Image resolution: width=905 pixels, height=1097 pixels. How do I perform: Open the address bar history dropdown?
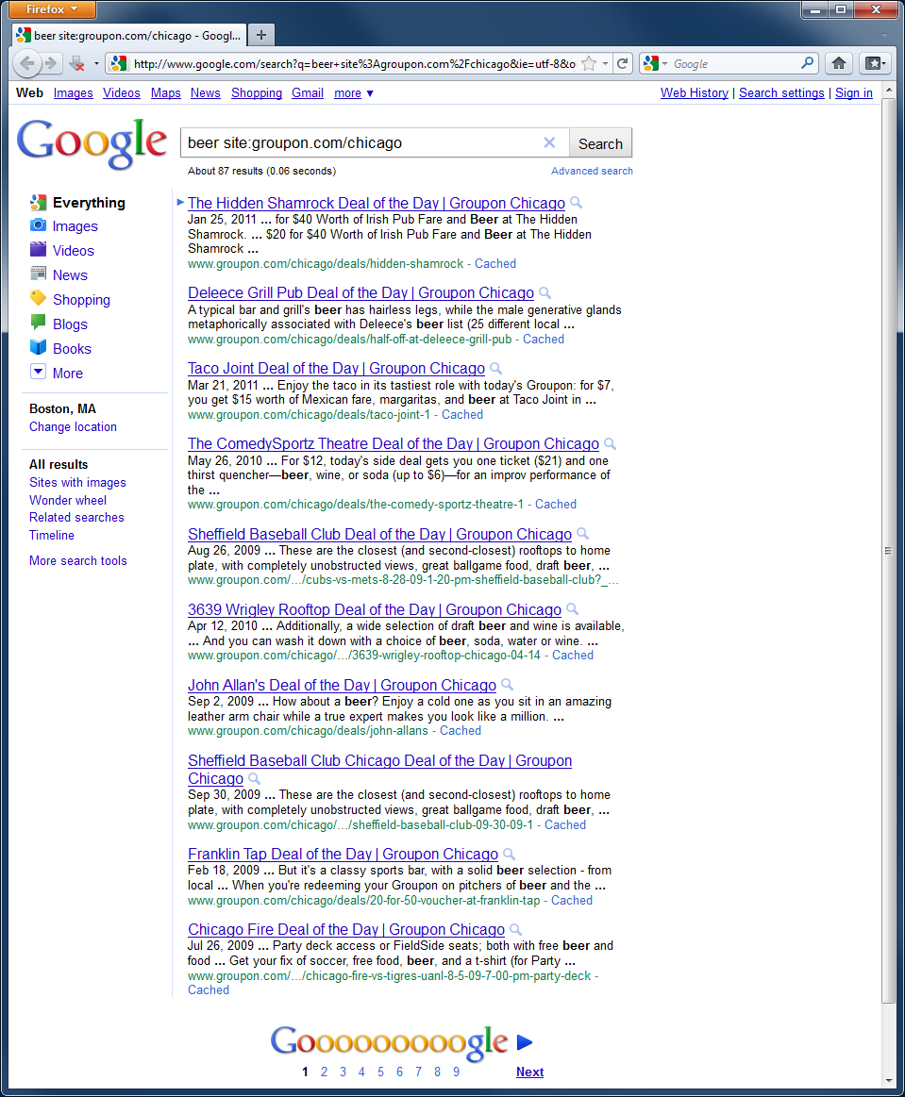(x=606, y=63)
